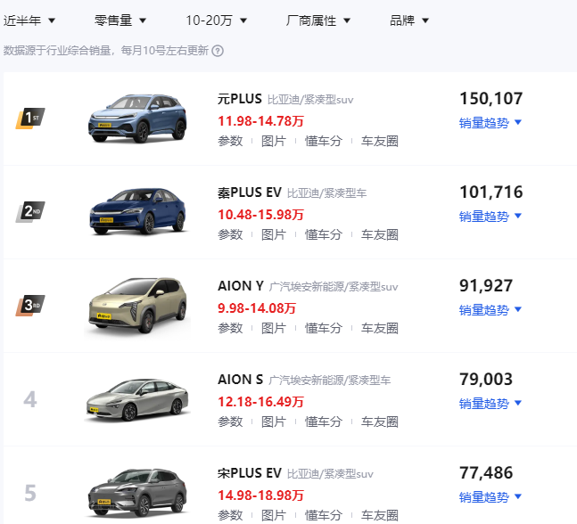Open the AION Y model title
Screen dimensions: 577x524
[241, 286]
